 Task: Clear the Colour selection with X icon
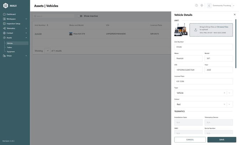coord(224,104)
